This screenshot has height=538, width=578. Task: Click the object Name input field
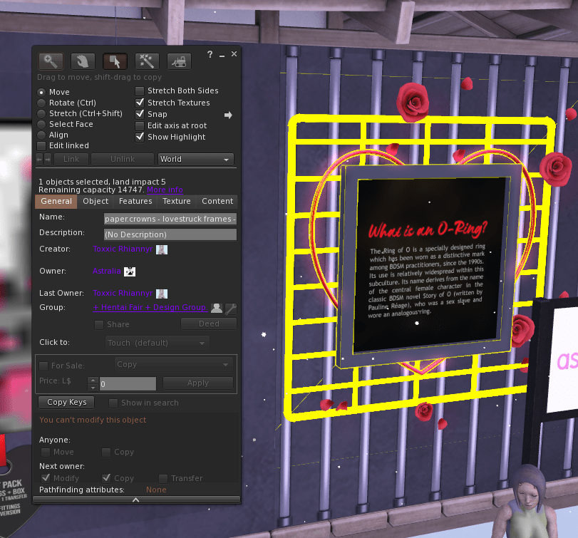tap(170, 219)
